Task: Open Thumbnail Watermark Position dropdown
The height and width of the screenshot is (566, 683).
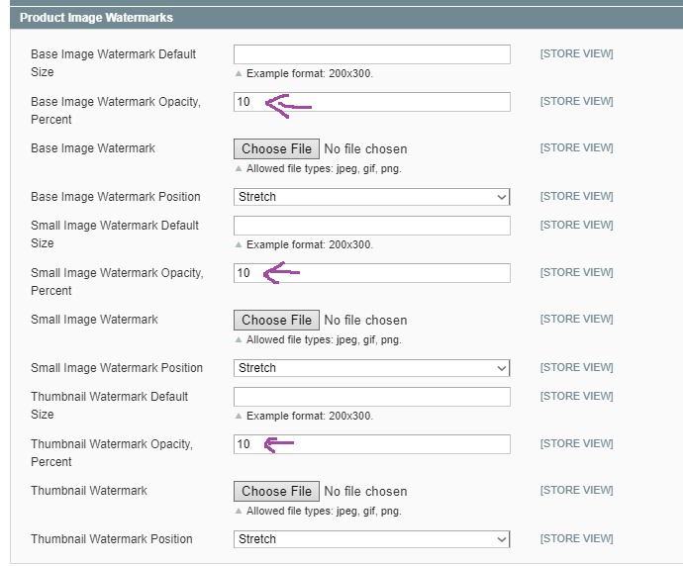Action: pyautogui.click(x=371, y=539)
